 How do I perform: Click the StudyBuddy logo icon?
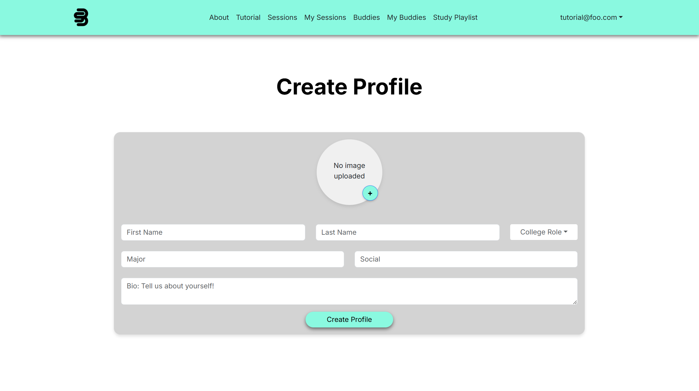click(x=81, y=17)
